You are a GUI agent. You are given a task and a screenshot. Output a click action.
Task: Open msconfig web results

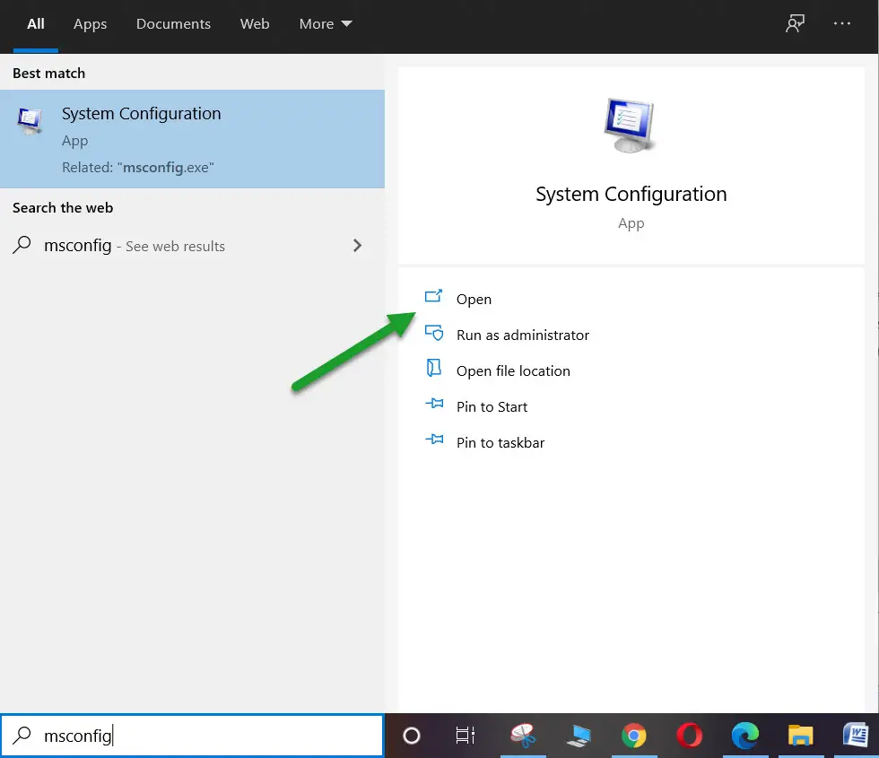coord(192,246)
